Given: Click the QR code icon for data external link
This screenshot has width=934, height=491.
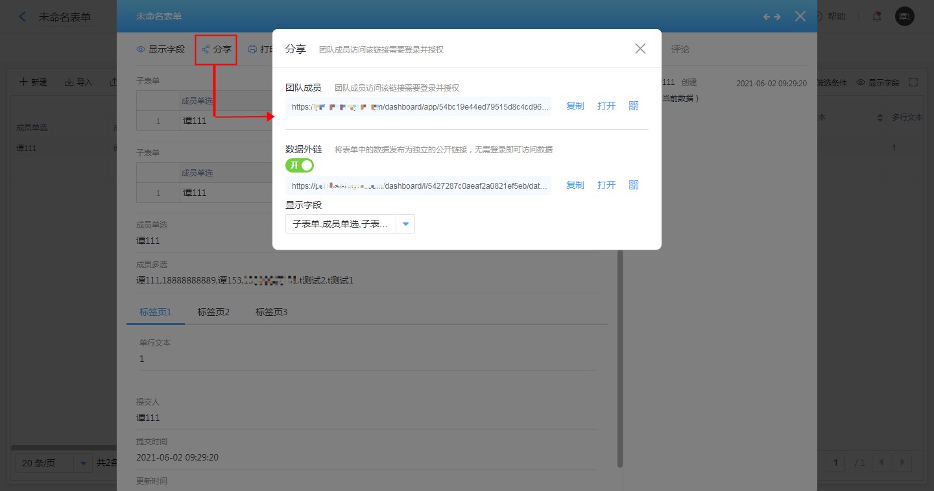Looking at the screenshot, I should (634, 185).
